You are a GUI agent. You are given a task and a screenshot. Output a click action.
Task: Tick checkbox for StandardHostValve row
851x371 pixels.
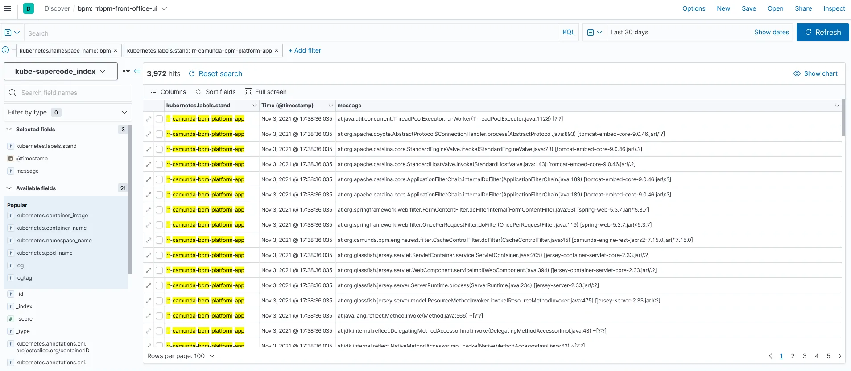tap(159, 164)
